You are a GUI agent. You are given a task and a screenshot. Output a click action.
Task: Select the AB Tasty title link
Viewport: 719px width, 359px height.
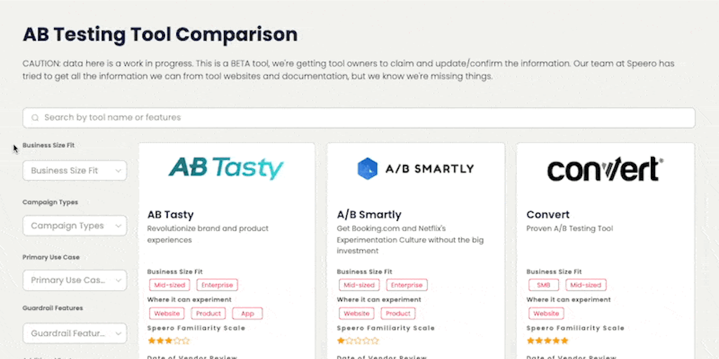(171, 215)
